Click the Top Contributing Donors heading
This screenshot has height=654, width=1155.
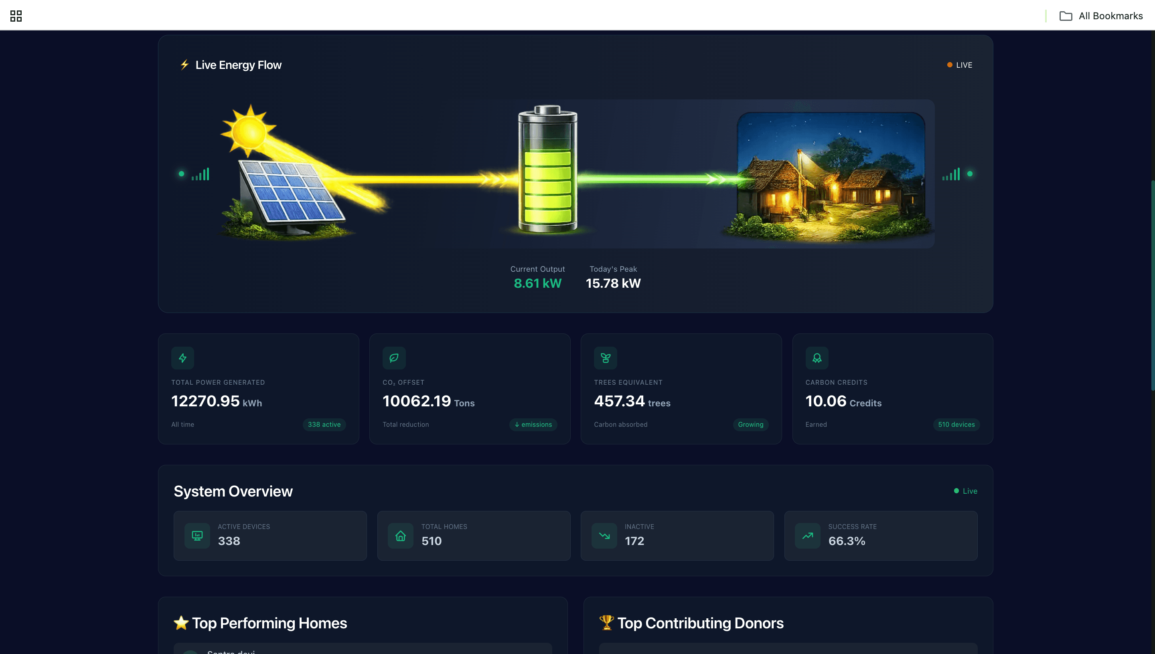700,623
